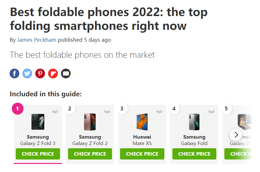Check price for Huawei Mate XS
Screen dimensions: 260x172
pyautogui.click(x=142, y=154)
